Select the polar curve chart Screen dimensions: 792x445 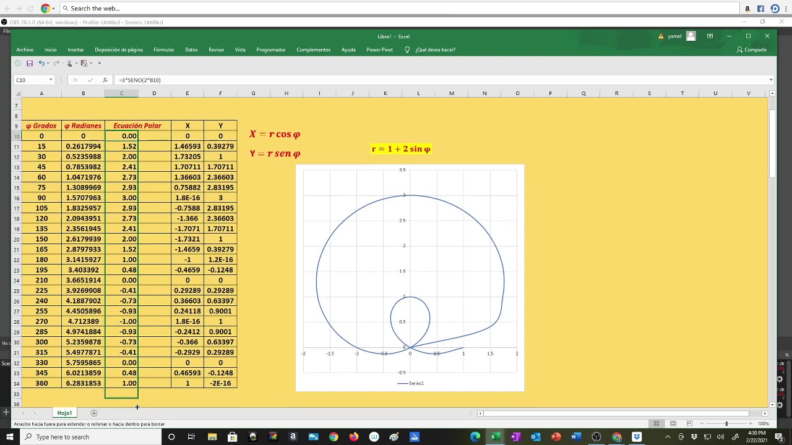tap(410, 278)
